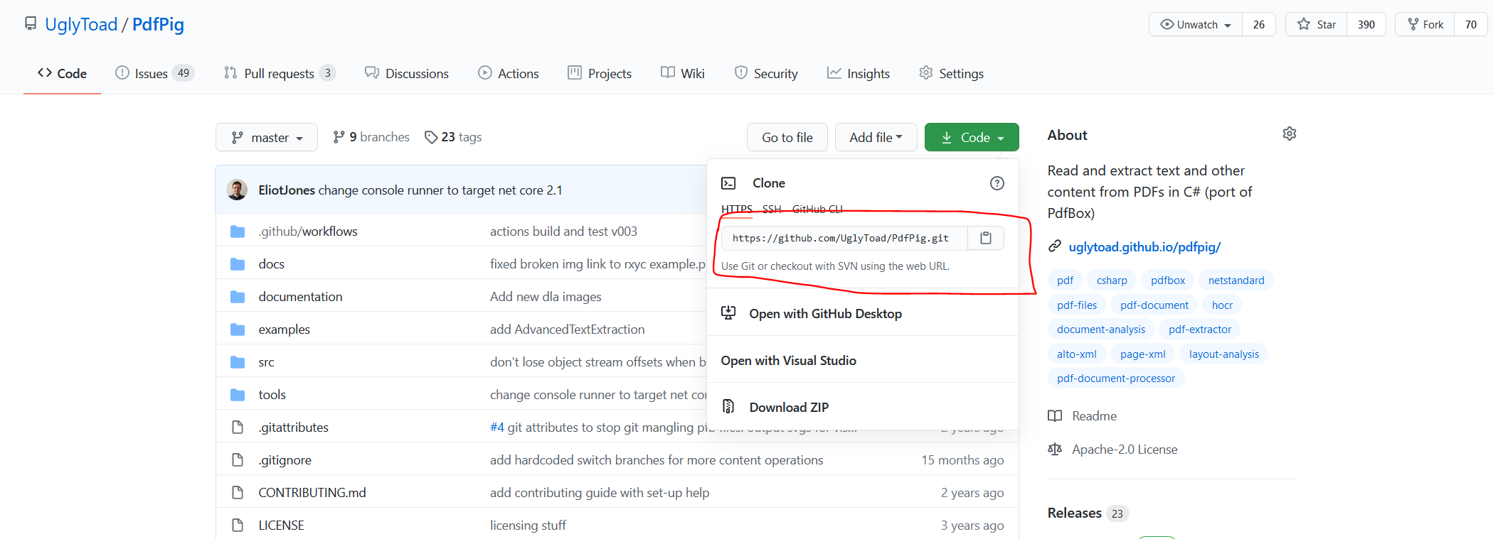
Task: Open the Issues tab
Action: click(154, 73)
